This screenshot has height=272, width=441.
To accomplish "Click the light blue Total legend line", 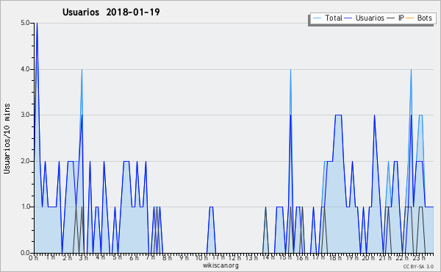I will pos(317,18).
